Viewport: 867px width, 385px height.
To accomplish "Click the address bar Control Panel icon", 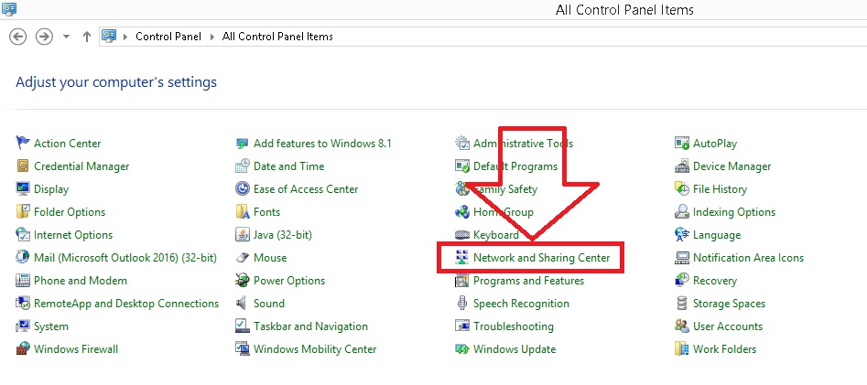I will [109, 37].
